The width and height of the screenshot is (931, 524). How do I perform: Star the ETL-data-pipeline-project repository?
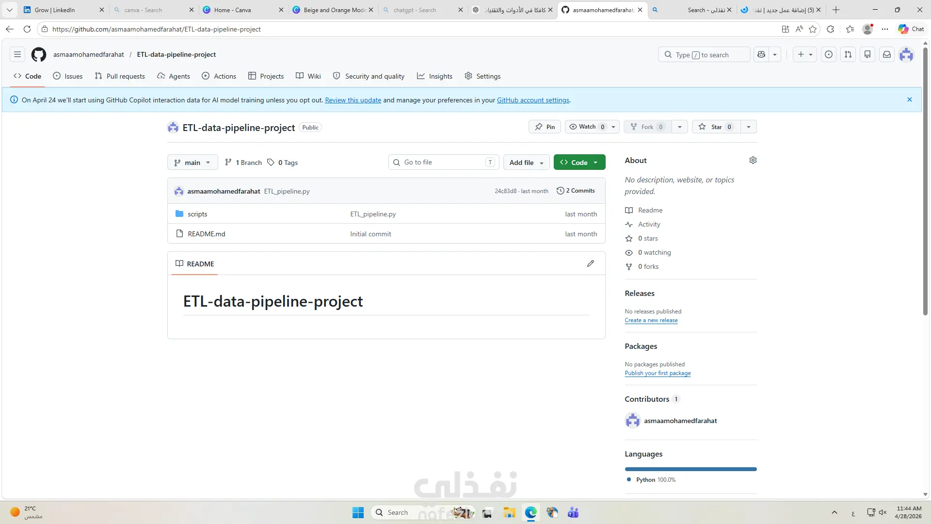pyautogui.click(x=715, y=127)
